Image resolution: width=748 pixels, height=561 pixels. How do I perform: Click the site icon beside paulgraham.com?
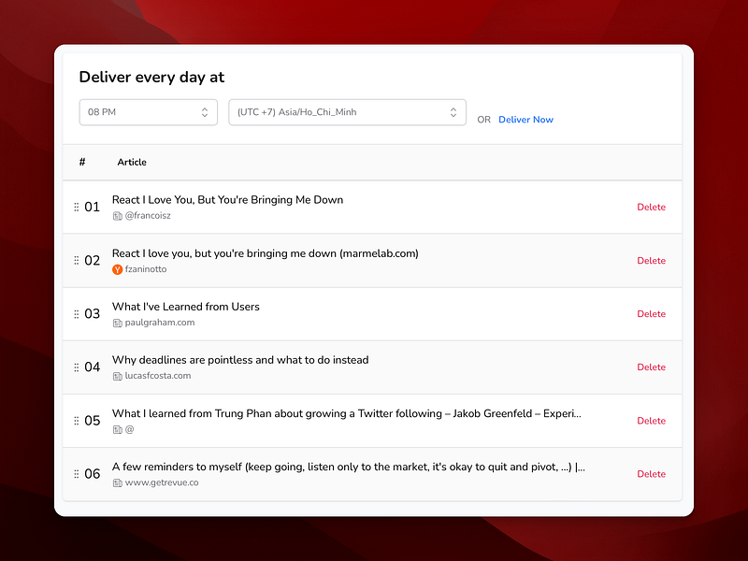point(118,323)
